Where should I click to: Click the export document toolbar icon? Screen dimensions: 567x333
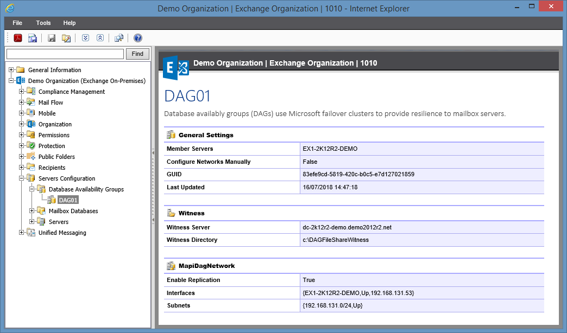click(33, 38)
